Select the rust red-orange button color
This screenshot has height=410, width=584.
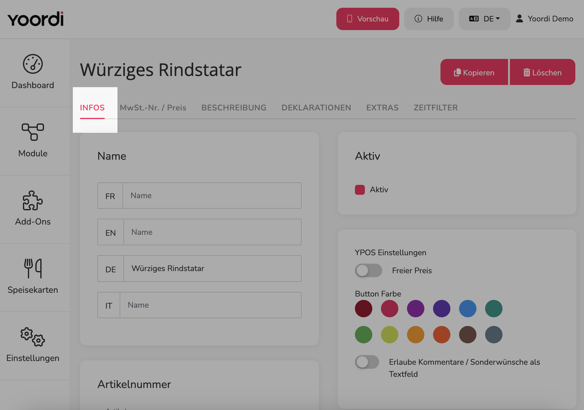(x=442, y=335)
